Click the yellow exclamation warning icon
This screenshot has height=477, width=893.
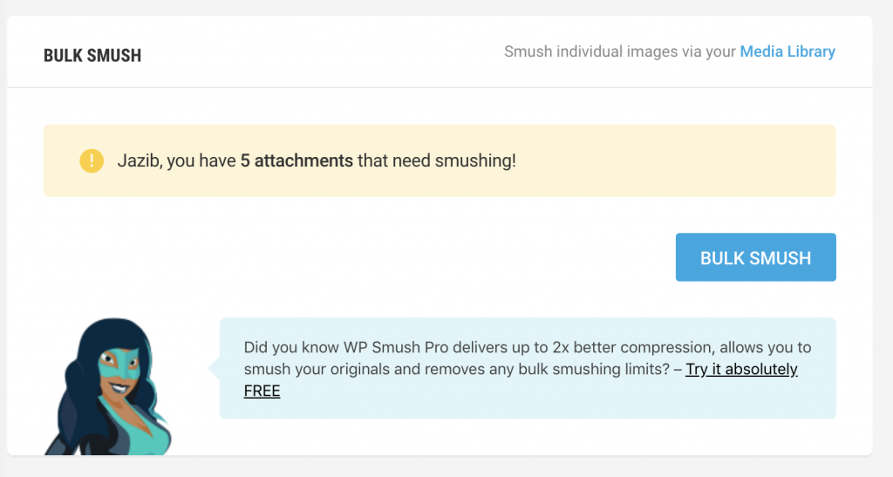point(91,160)
